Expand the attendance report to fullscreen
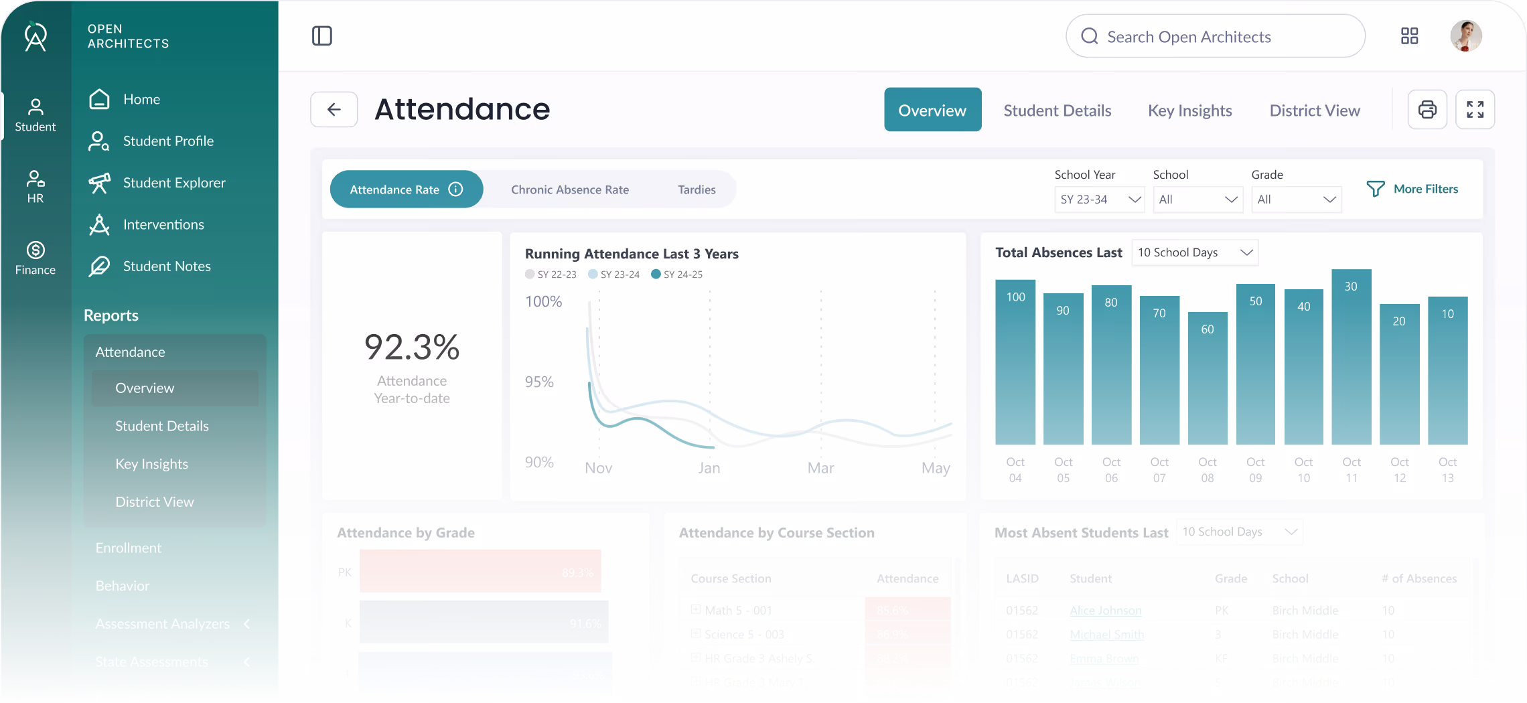This screenshot has width=1527, height=703. pyautogui.click(x=1475, y=109)
